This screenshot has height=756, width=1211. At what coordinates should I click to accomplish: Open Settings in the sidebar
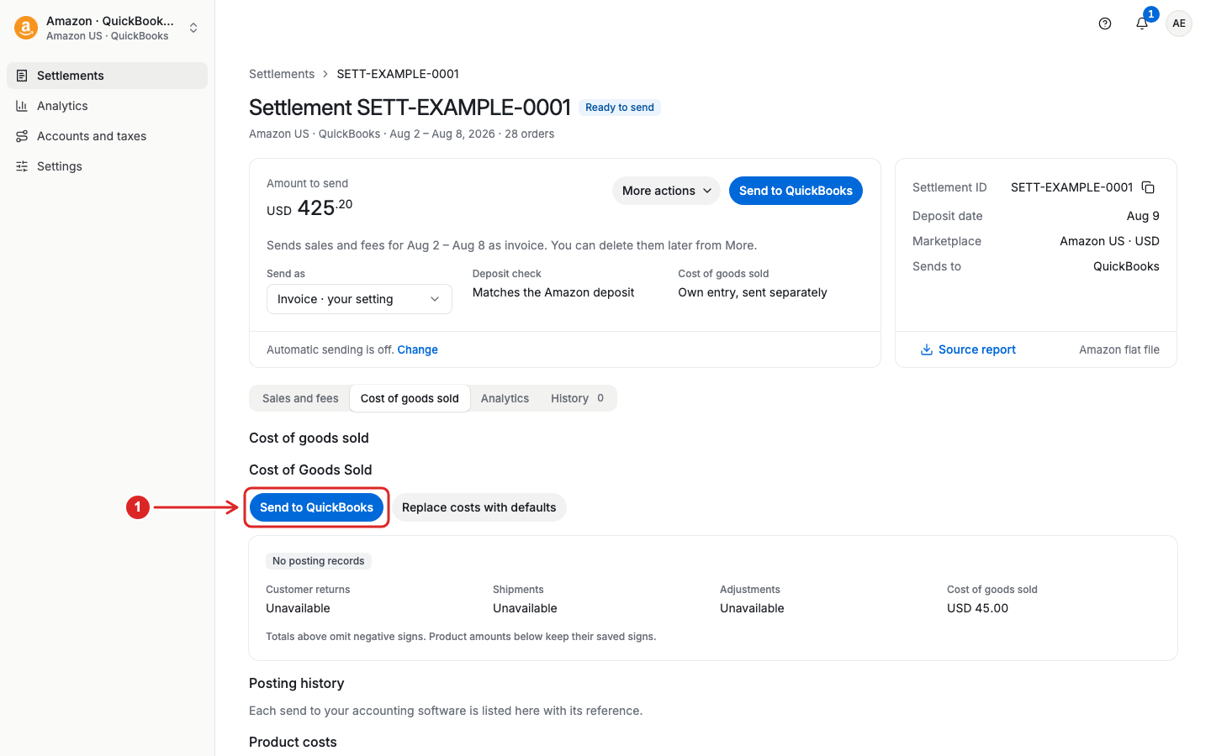click(107, 166)
